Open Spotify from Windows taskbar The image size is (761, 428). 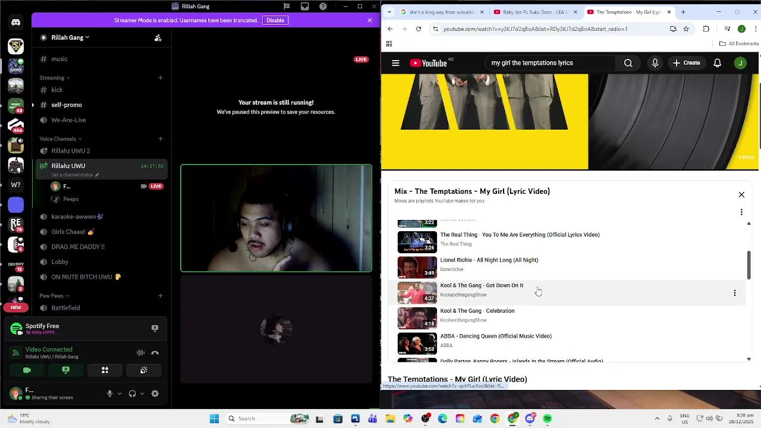(548, 418)
